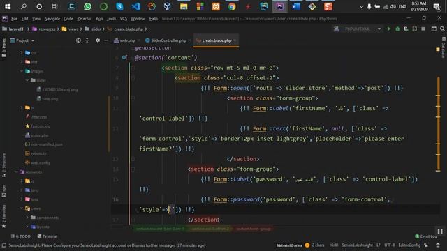Expand the lang folder
Image resolution: width=447 pixels, height=251 pixels.
point(22,190)
